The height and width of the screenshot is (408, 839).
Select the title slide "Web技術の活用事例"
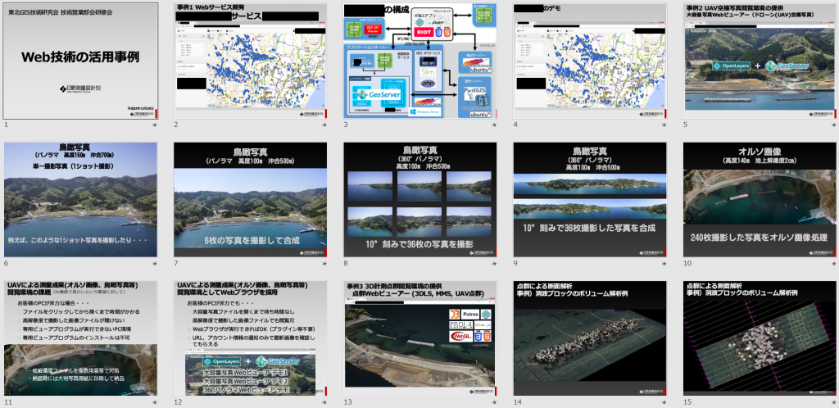(x=80, y=61)
